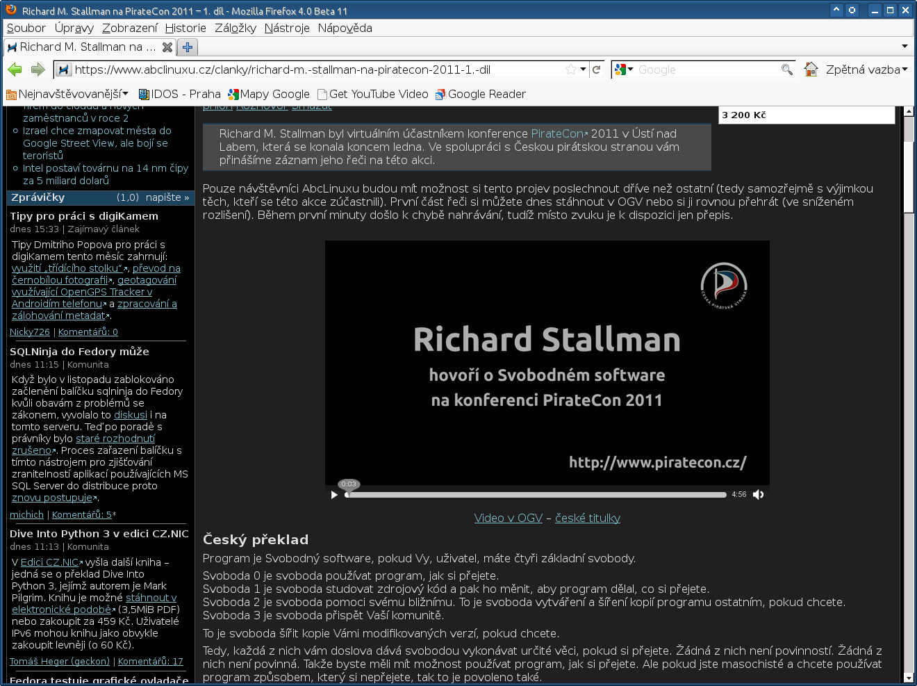Open Get YouTube Video bookmark
This screenshot has width=917, height=686.
pos(372,94)
